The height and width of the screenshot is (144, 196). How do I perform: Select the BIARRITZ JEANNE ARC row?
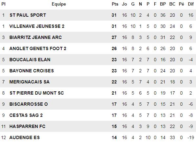pos(98,37)
